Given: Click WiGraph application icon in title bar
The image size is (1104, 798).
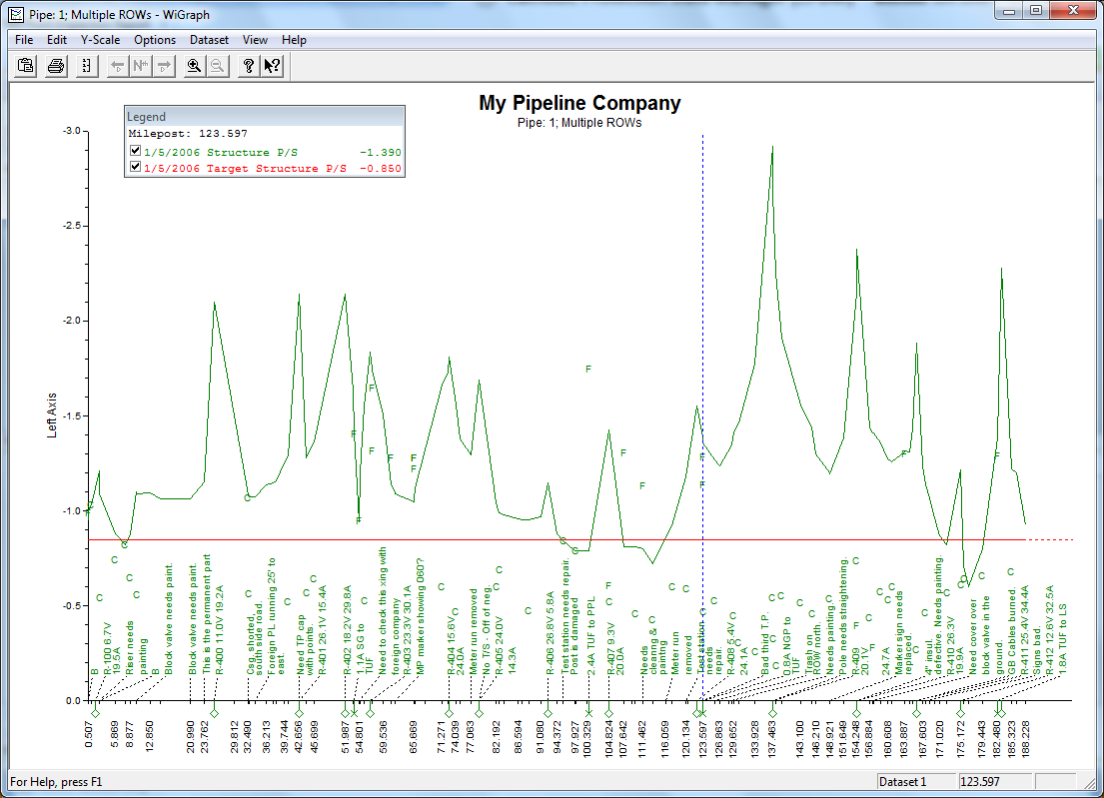Looking at the screenshot, I should [x=16, y=14].
